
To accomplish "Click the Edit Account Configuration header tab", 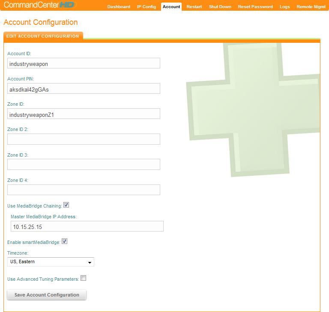I will point(43,36).
